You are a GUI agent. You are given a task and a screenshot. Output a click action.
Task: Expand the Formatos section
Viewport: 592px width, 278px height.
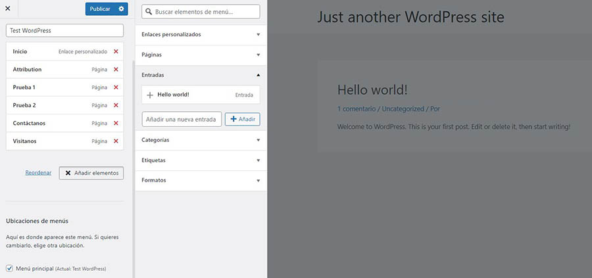(x=258, y=180)
